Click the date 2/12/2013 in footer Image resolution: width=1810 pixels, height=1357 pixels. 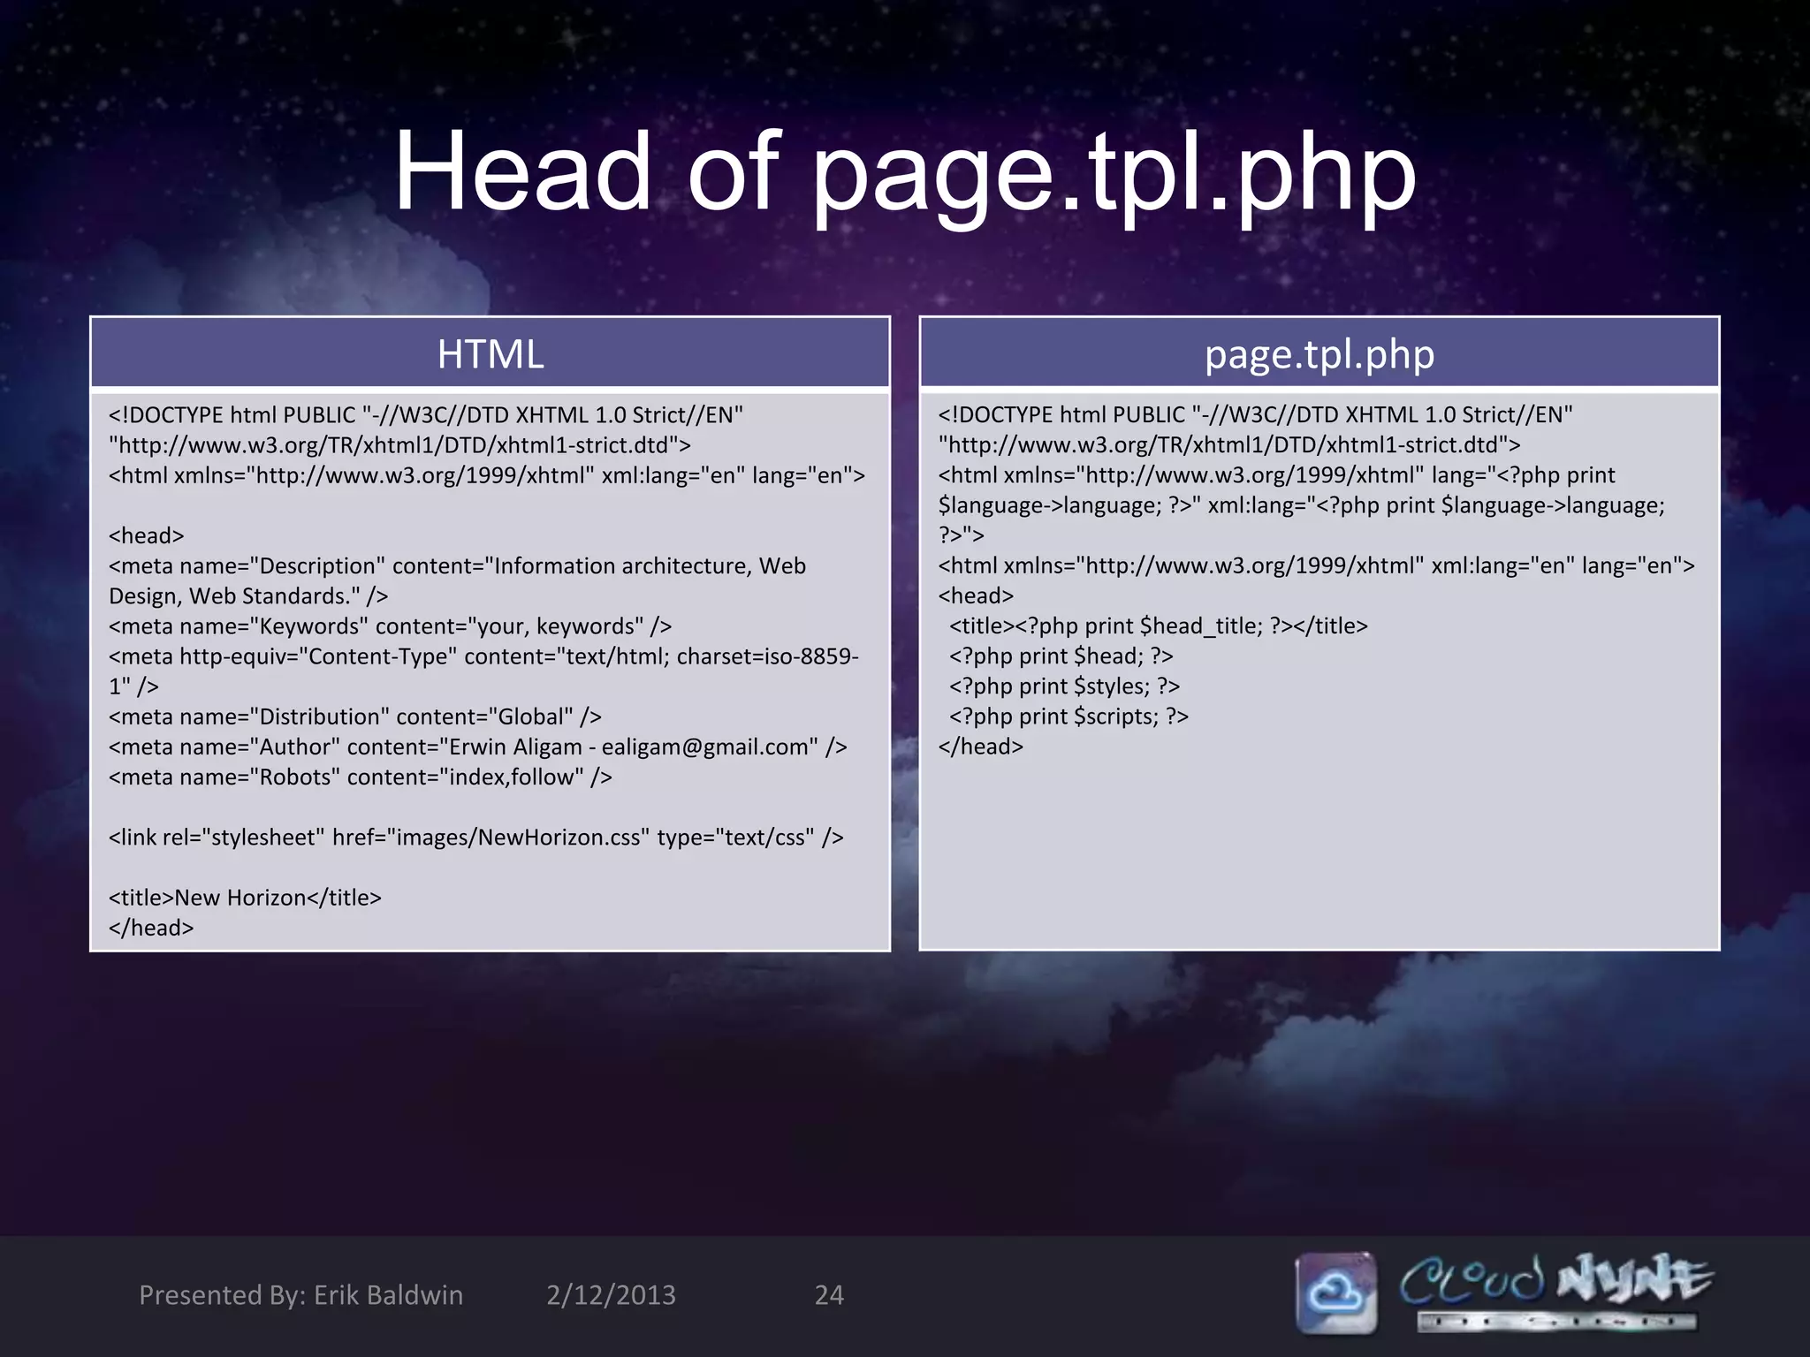(611, 1295)
